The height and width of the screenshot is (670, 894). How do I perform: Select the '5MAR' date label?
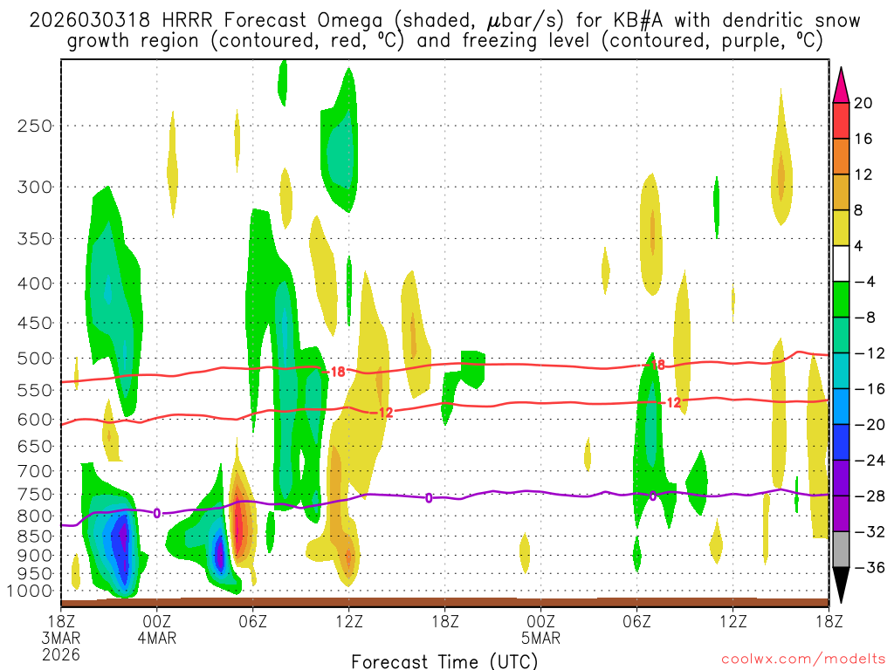(541, 638)
